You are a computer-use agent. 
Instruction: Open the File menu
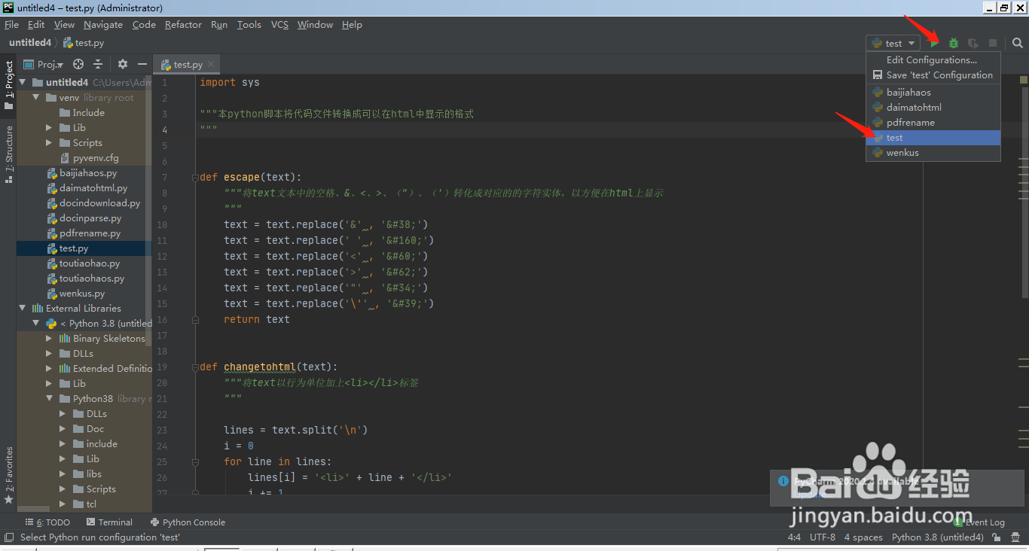[x=11, y=25]
